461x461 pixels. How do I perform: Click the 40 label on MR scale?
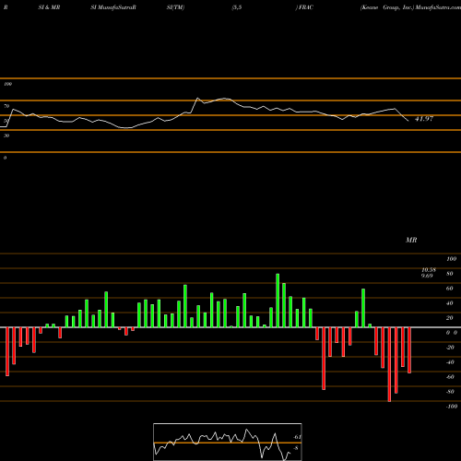450,303
